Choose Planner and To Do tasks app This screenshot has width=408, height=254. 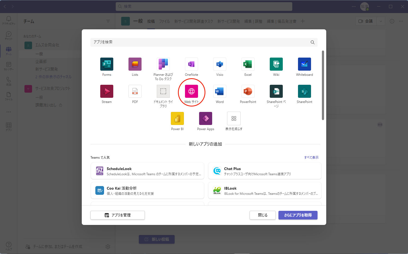click(x=163, y=64)
